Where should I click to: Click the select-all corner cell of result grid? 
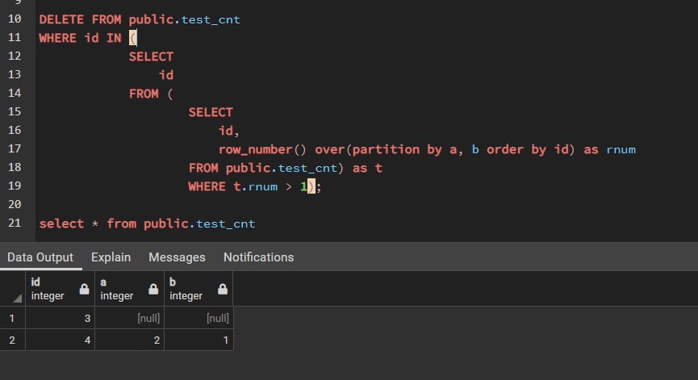click(12, 289)
